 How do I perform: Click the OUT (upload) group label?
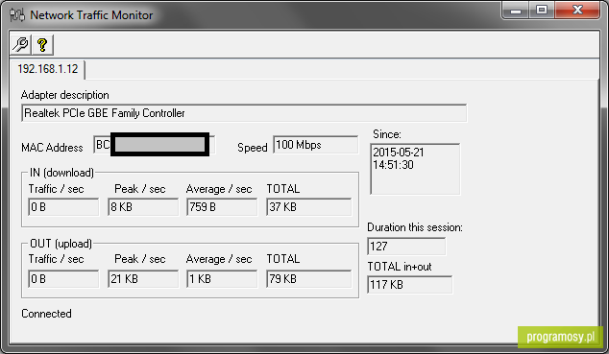(x=61, y=244)
